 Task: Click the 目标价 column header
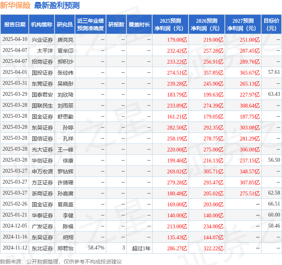(271, 25)
